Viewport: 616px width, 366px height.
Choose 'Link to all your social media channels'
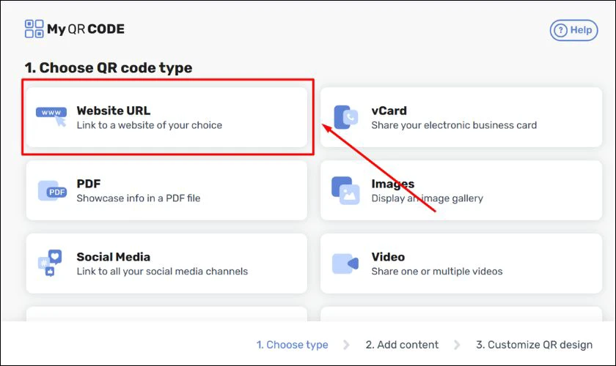[x=162, y=272]
